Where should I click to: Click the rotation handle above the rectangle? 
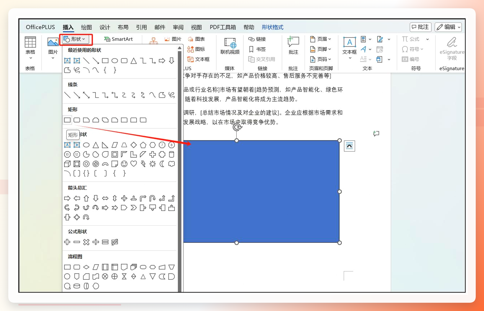pos(237,127)
